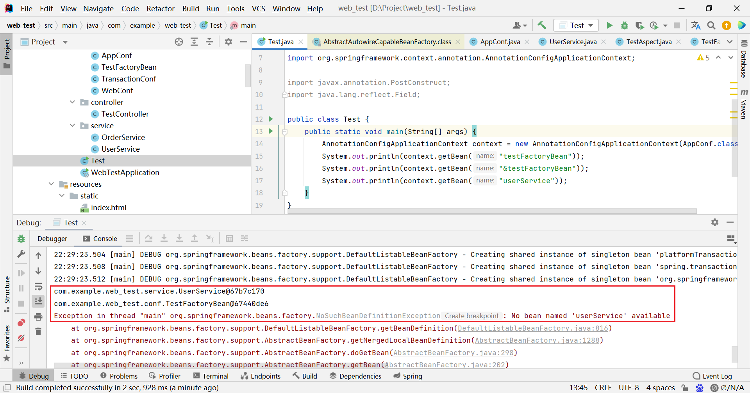Toggle scroll to end in console
This screenshot has width=750, height=393.
point(38,301)
